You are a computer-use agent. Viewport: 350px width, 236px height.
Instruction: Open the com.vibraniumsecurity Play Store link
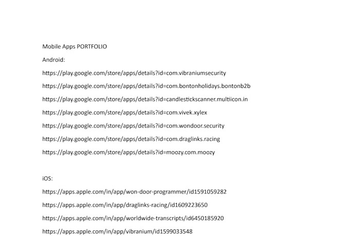(x=134, y=73)
